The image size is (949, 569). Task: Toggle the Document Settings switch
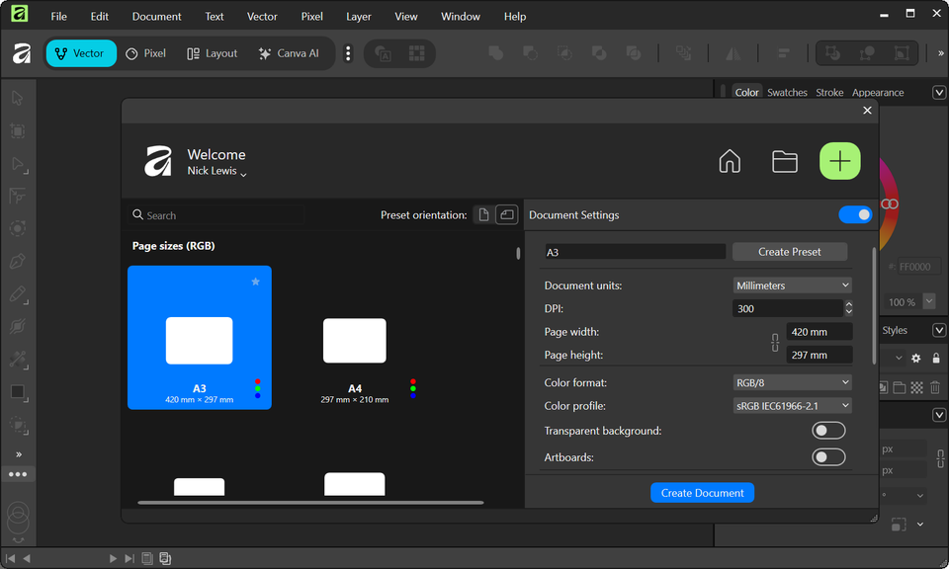click(x=855, y=214)
